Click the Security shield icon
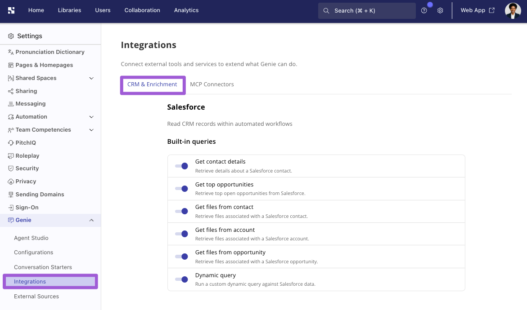Screen dimensions: 527x310 (x=11, y=168)
